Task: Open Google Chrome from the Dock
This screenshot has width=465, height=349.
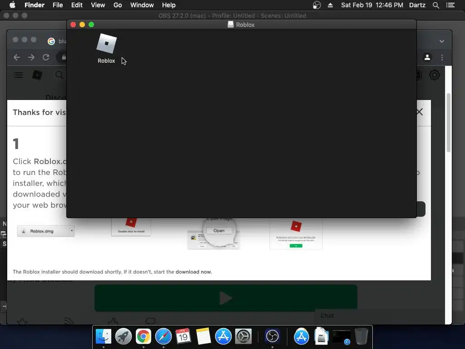Action: 143,336
